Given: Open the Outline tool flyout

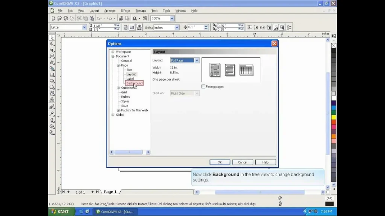Looking at the screenshot, I should (x=52, y=120).
